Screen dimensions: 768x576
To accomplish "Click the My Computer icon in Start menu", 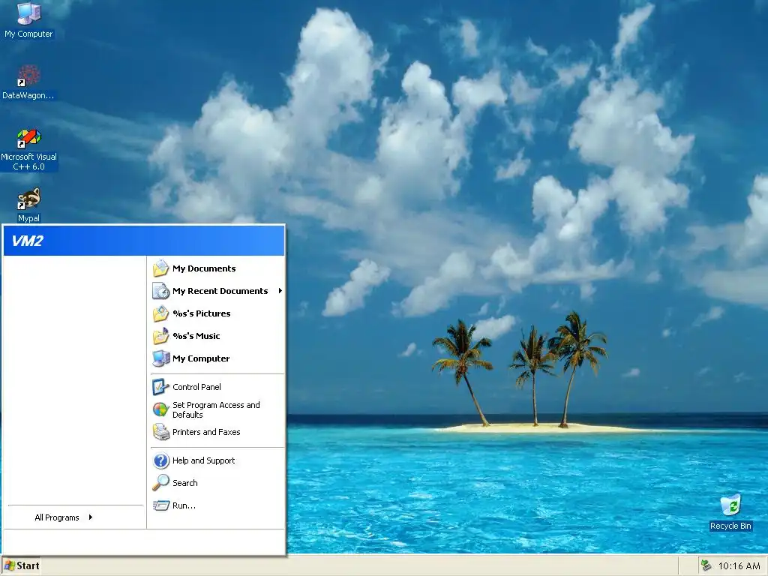I will point(160,358).
